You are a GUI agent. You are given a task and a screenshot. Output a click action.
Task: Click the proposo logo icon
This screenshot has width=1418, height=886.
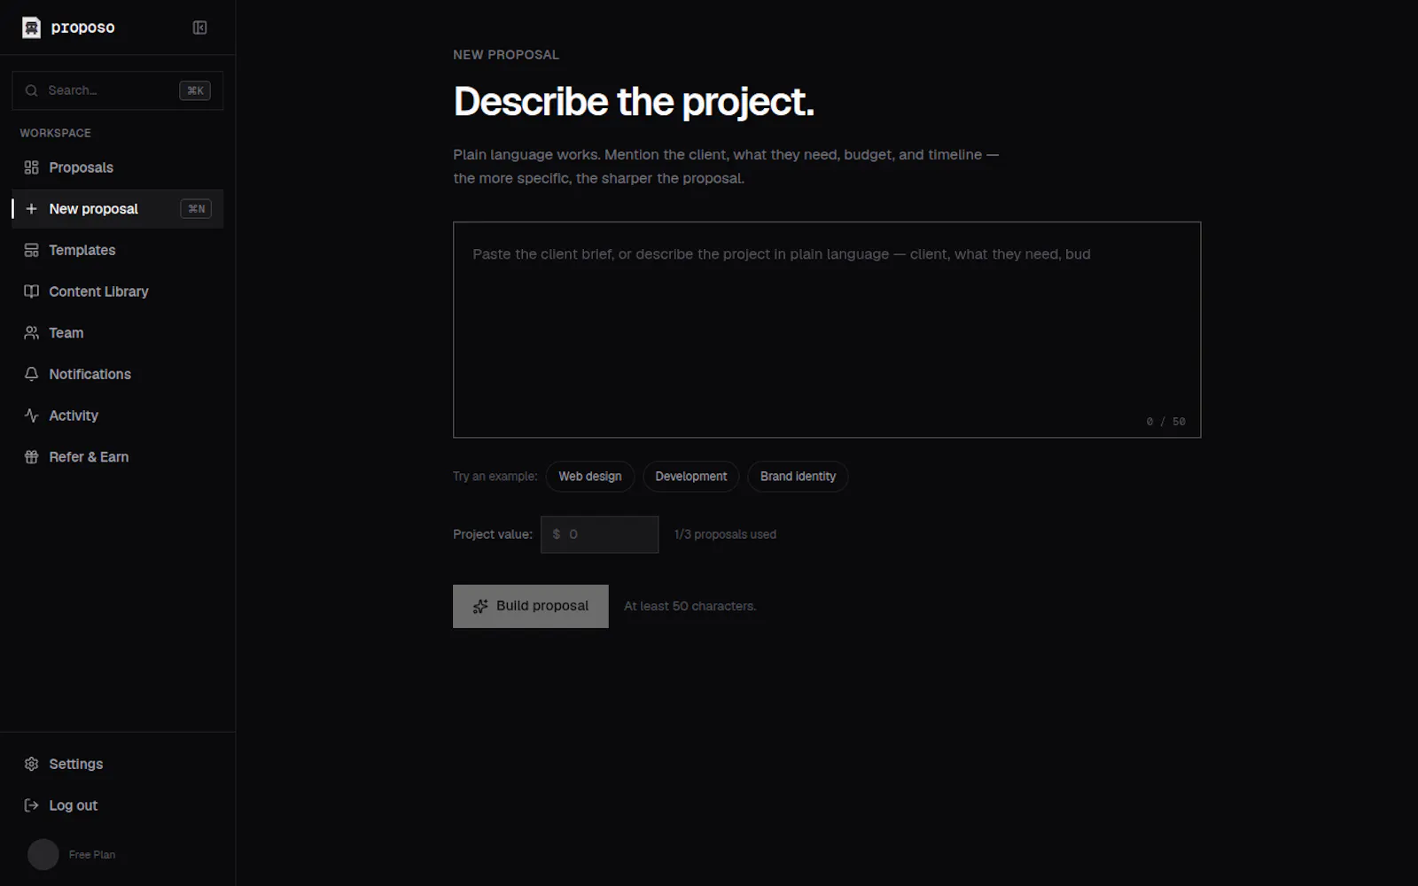coord(31,27)
